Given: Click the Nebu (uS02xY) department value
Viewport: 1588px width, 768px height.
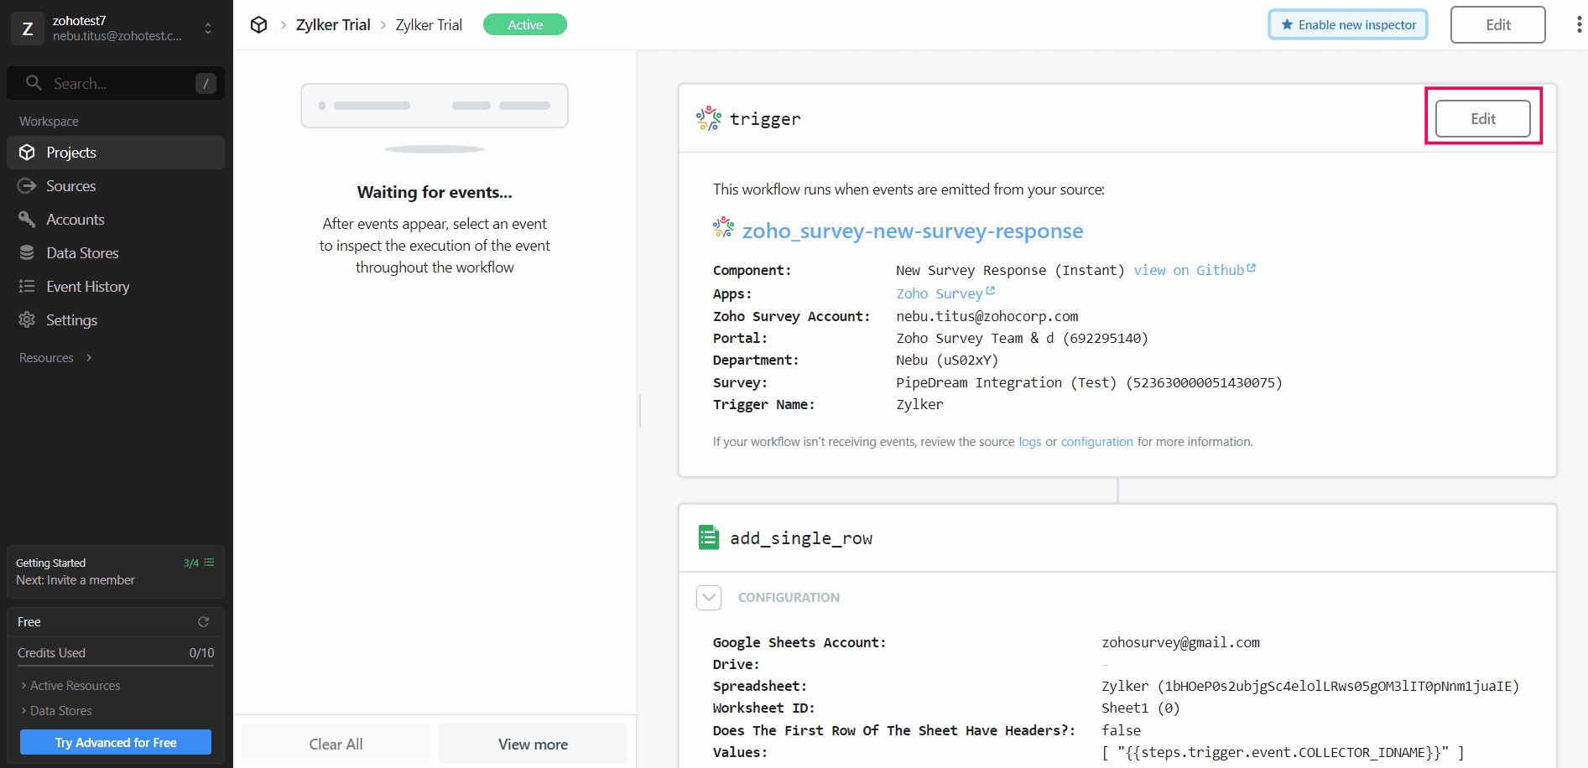Looking at the screenshot, I should [947, 360].
